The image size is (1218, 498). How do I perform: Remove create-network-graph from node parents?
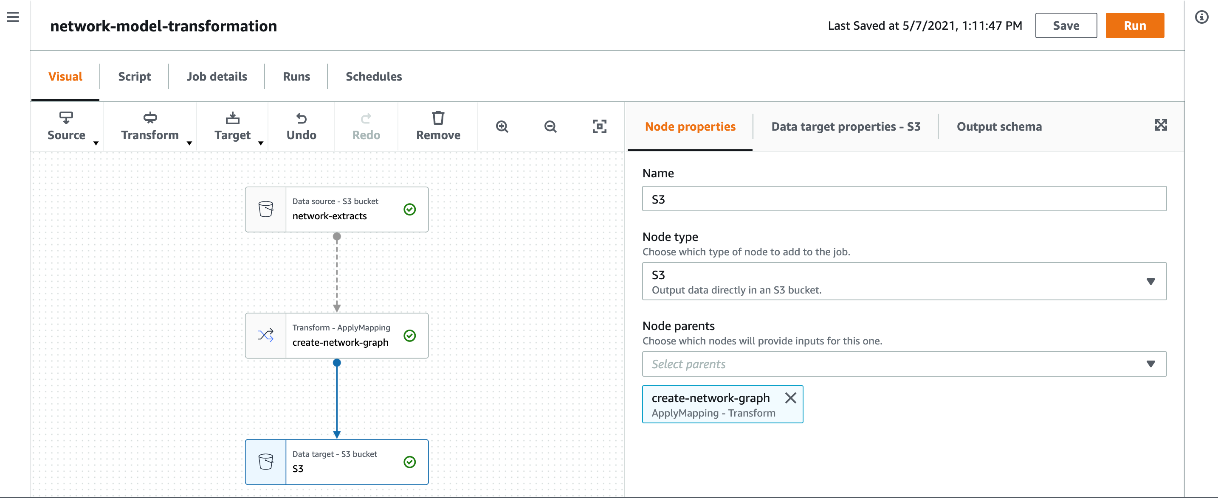791,398
